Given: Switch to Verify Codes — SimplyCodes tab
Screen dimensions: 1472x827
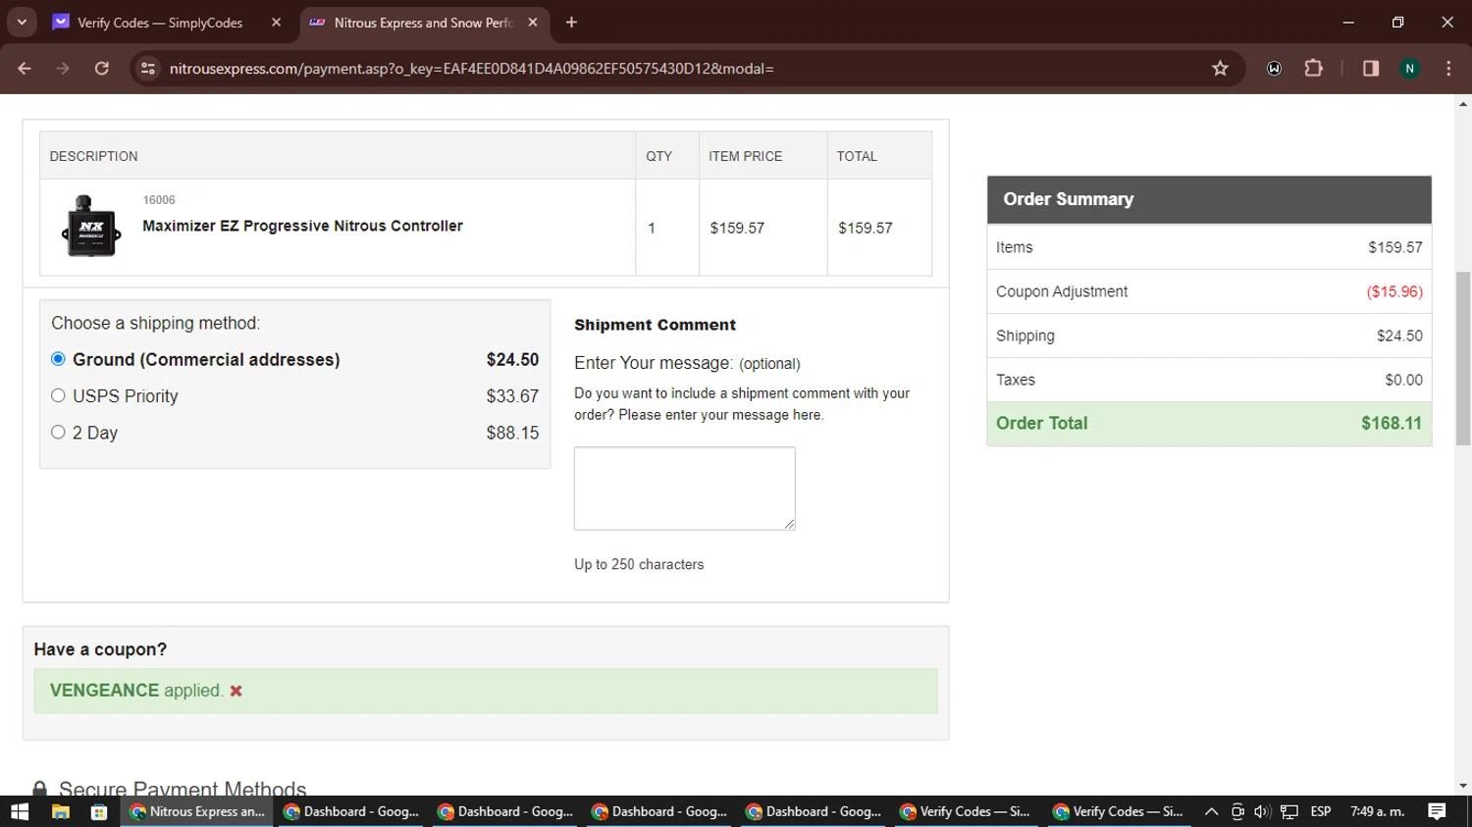Looking at the screenshot, I should [160, 23].
